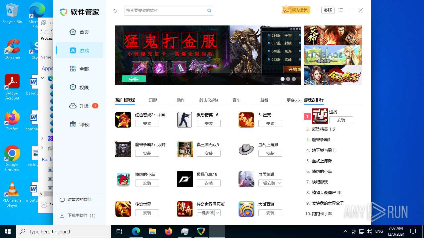The image size is (424, 238).
Task: Open dropdown arrow next to 传奇世界网页版 一键安装
Action: [x=218, y=213]
